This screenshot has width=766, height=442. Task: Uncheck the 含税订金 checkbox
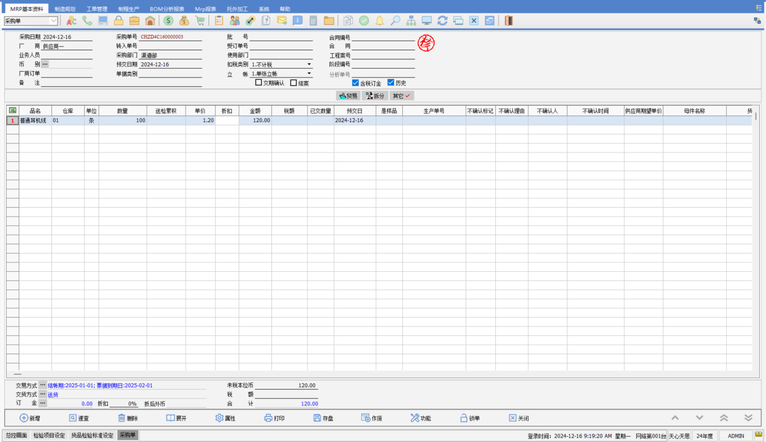[x=355, y=83]
